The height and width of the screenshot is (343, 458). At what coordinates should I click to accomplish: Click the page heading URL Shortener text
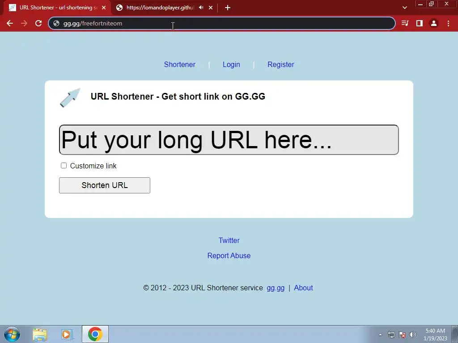[178, 96]
